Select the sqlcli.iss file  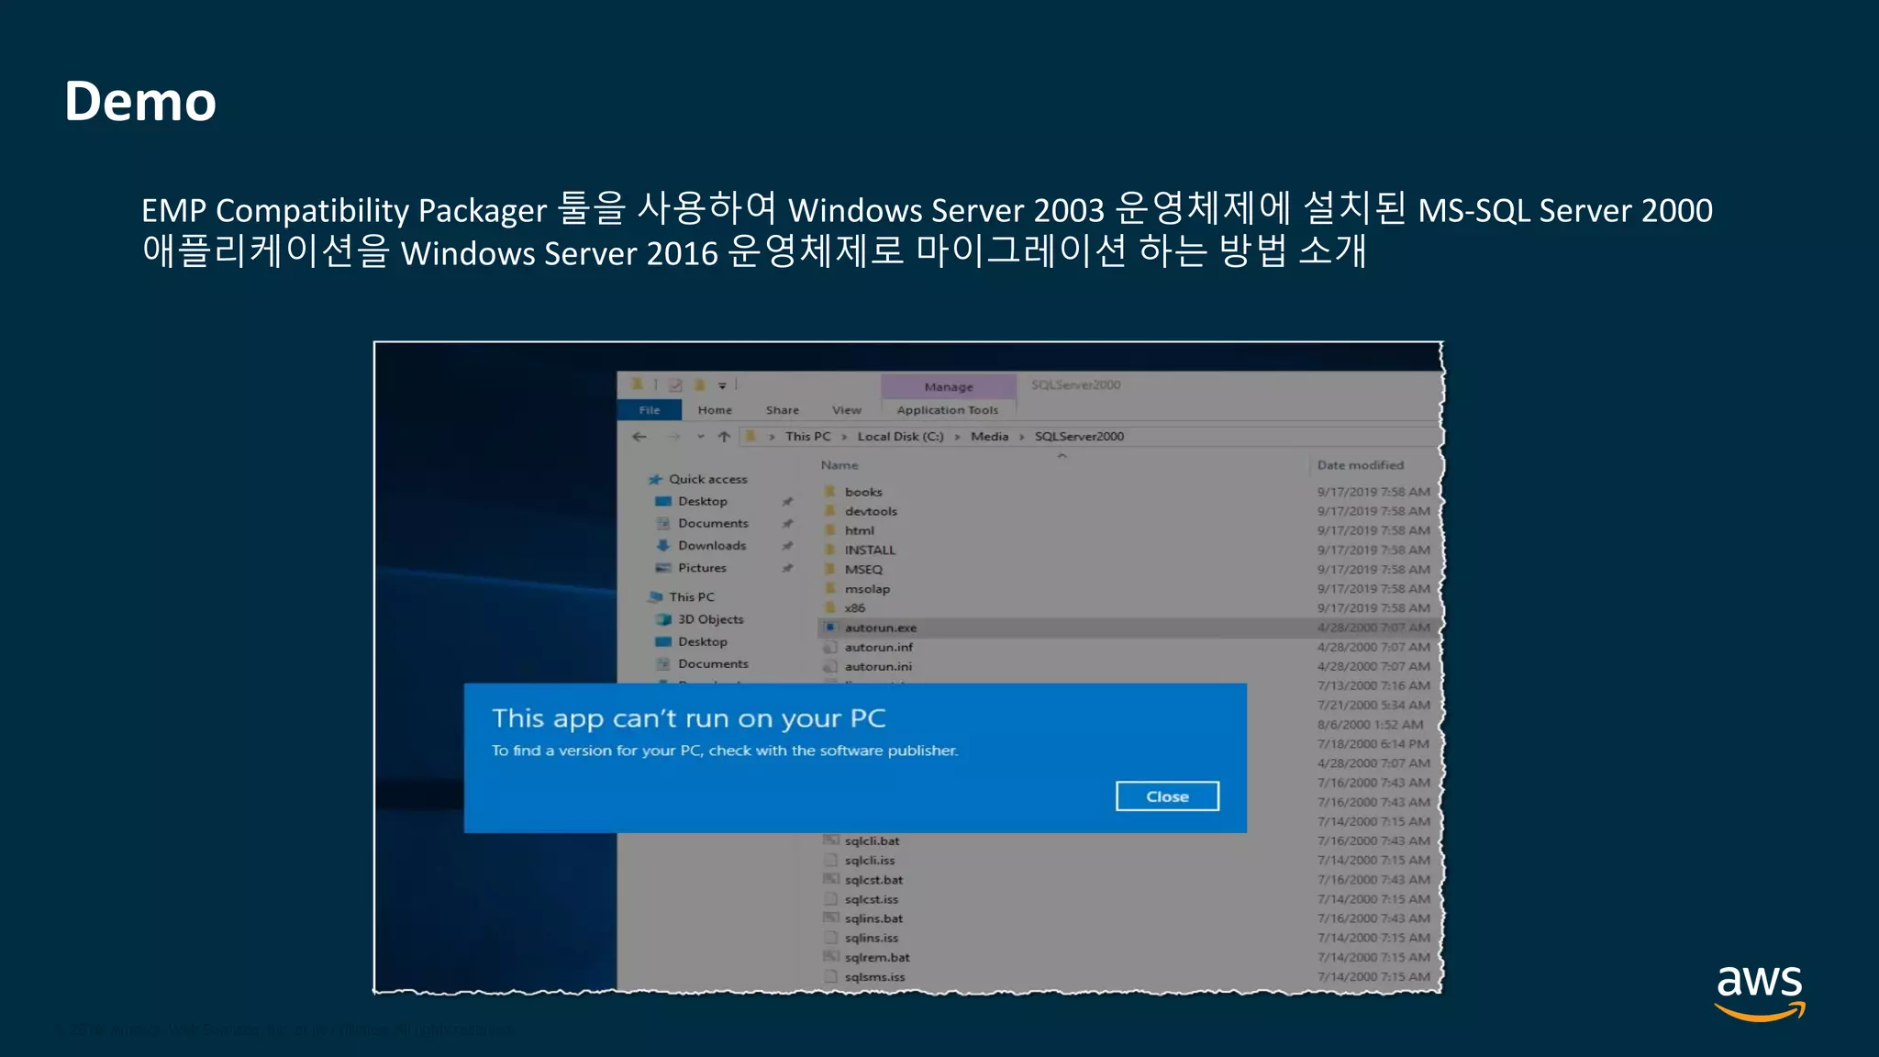point(869,860)
